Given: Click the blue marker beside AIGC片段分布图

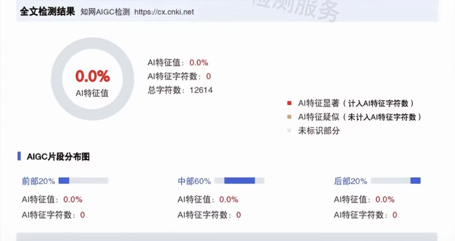Looking at the screenshot, I should pyautogui.click(x=19, y=157).
